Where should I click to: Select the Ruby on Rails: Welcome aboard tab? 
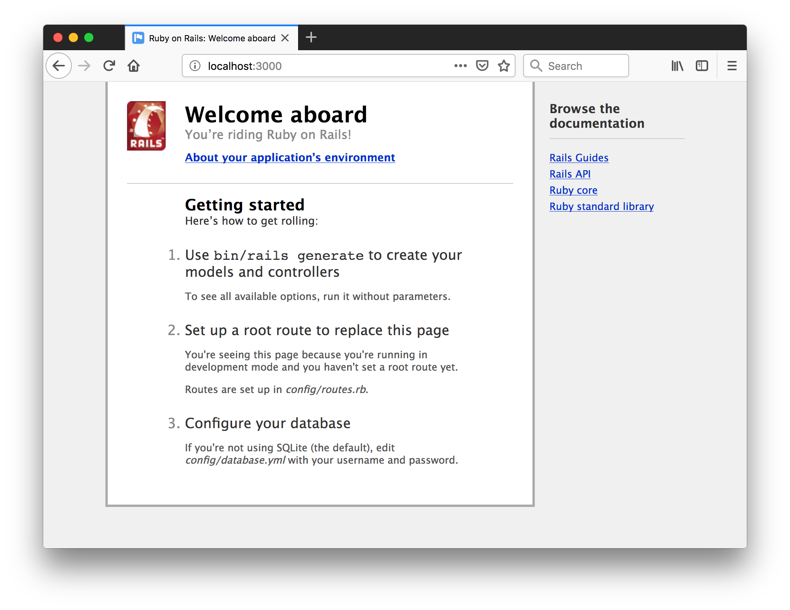click(x=211, y=38)
